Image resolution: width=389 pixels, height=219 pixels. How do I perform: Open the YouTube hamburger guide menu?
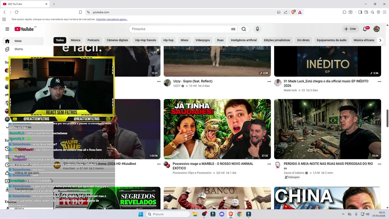coord(7,29)
